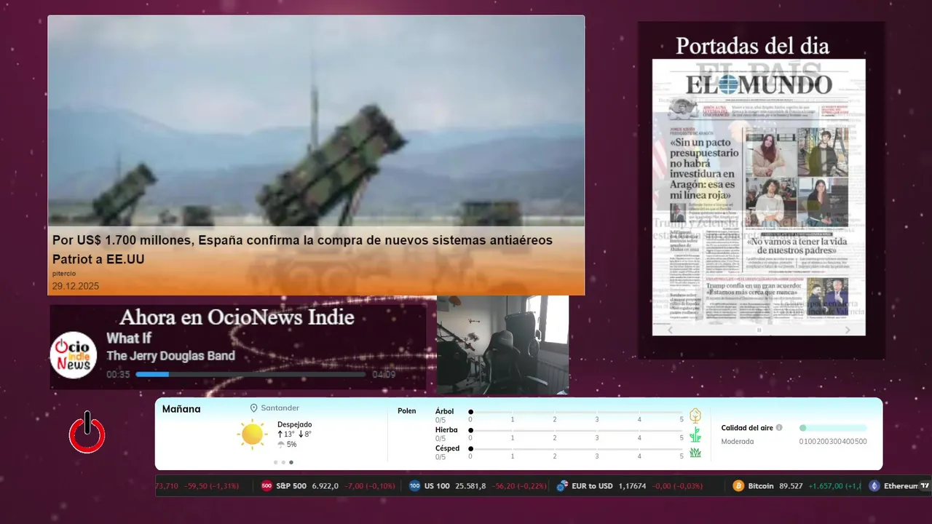Open the Patriot missile news image
The image size is (932, 524).
(316, 121)
